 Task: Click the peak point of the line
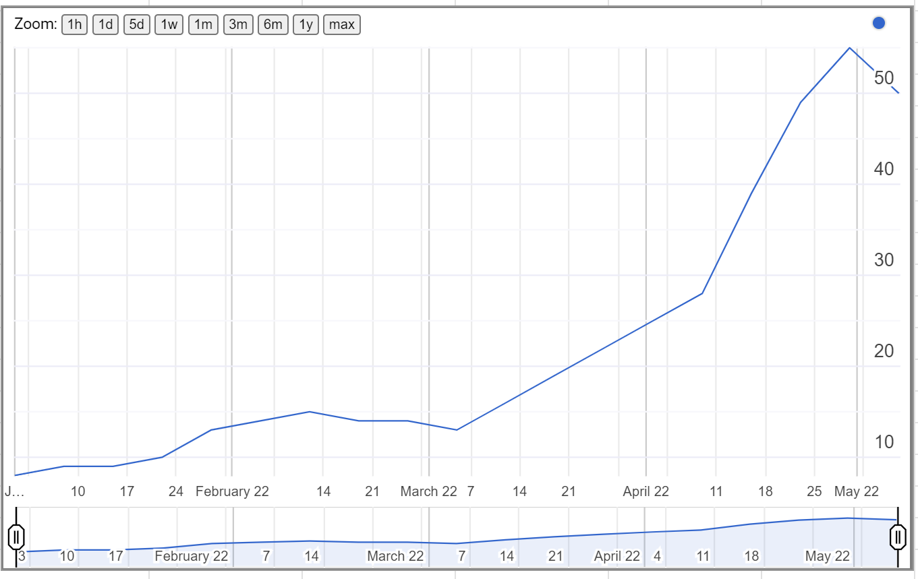pyautogui.click(x=849, y=48)
